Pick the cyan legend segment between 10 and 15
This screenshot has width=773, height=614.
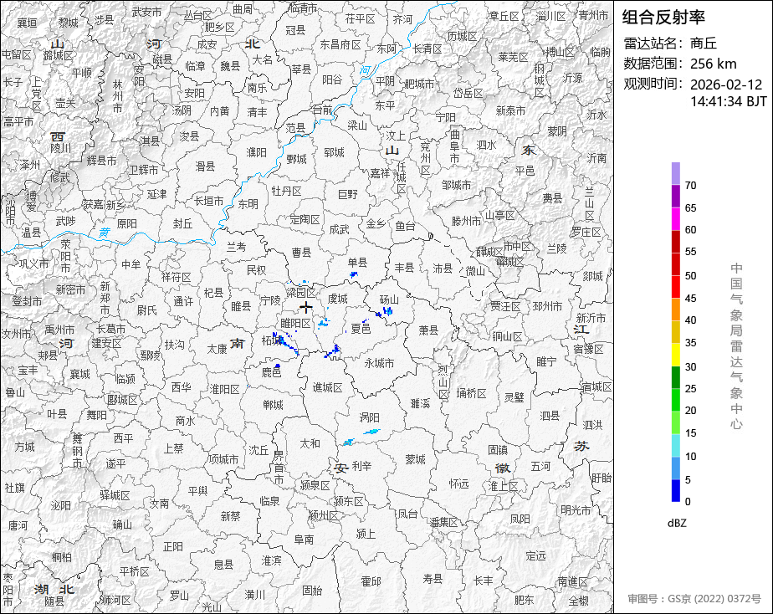click(675, 446)
